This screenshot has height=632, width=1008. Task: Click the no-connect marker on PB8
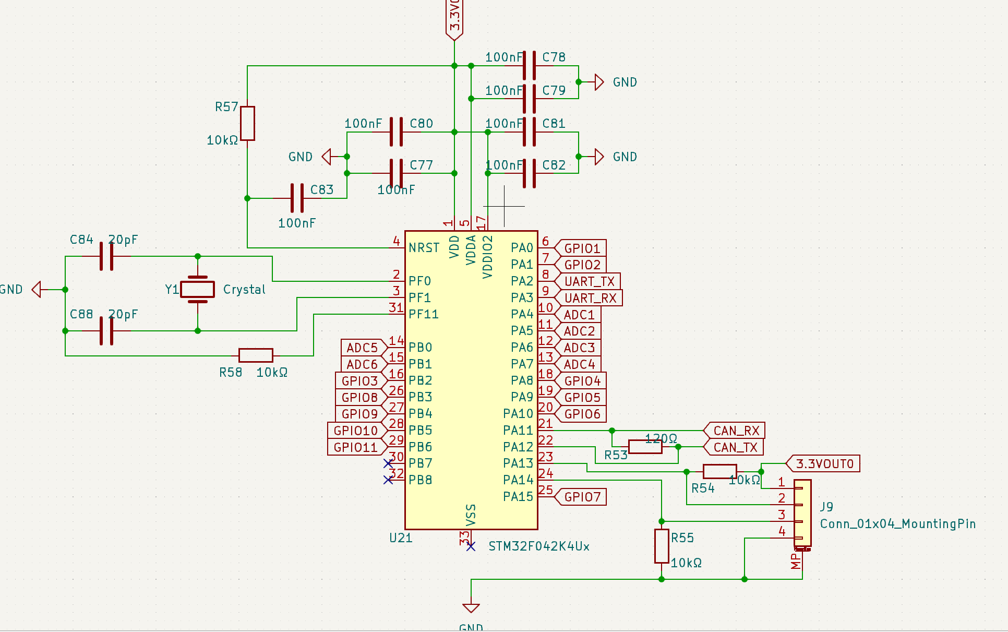[x=388, y=480]
